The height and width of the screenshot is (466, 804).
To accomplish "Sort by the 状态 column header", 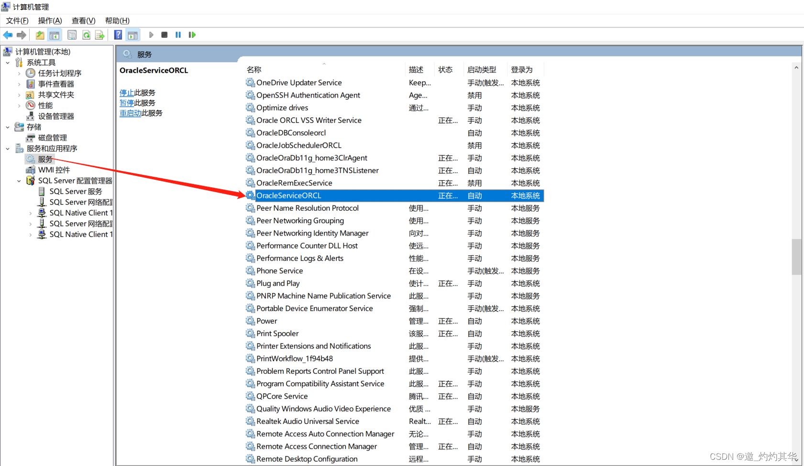I will [x=449, y=70].
